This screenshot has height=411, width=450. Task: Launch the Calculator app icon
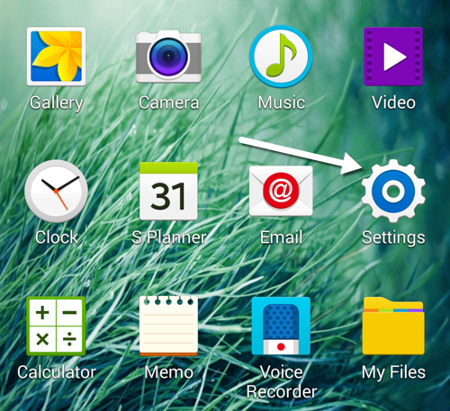pos(56,326)
